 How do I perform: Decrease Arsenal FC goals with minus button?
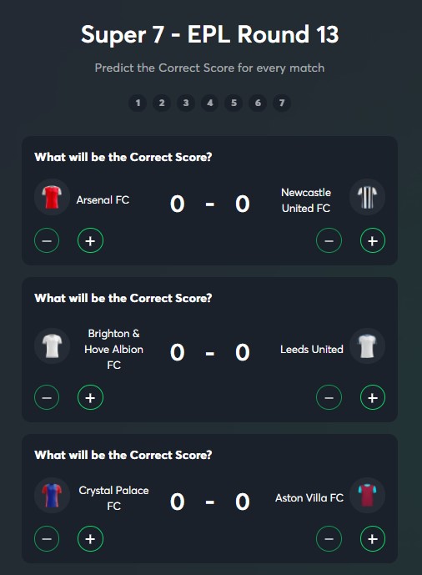pos(47,241)
